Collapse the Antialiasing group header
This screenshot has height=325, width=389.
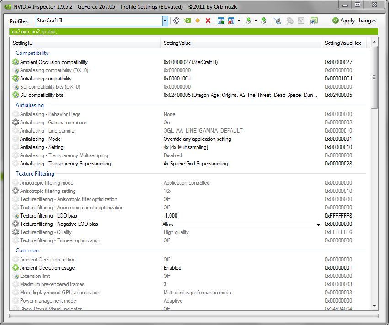tap(30, 105)
